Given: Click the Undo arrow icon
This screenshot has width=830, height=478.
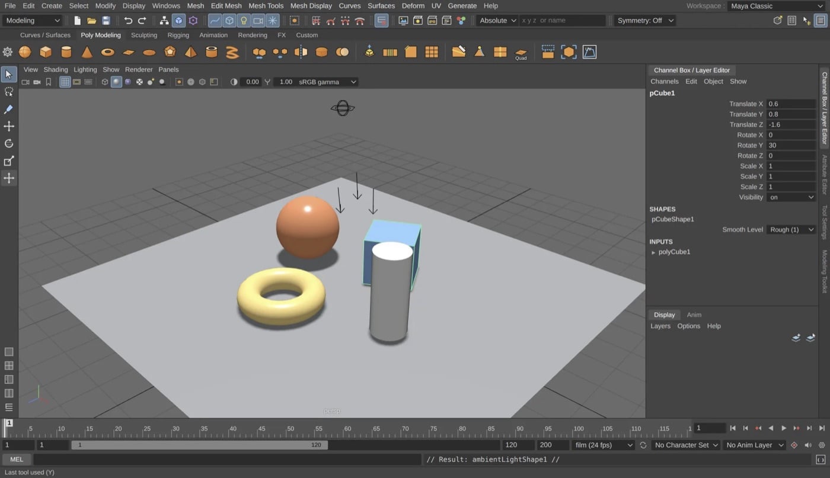Looking at the screenshot, I should [x=128, y=20].
